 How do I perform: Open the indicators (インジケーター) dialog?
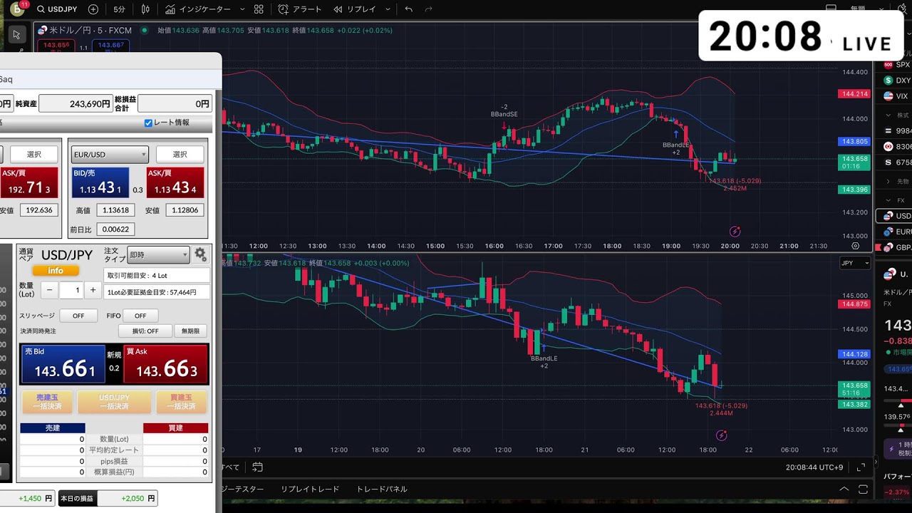point(198,9)
